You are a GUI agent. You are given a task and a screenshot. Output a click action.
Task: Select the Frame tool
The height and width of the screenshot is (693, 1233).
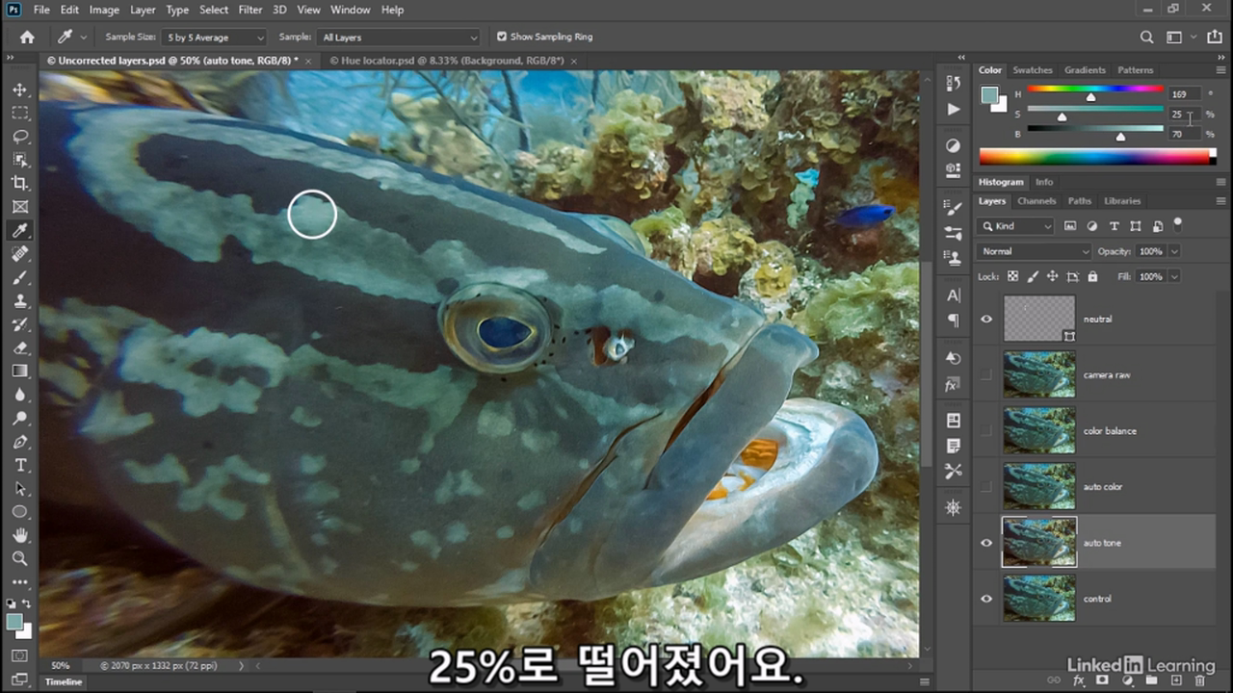[x=19, y=207]
